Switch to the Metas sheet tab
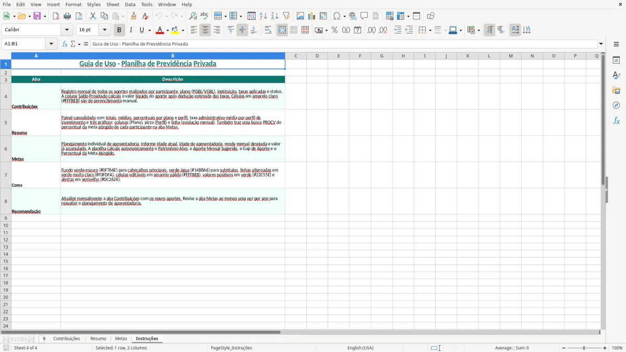The image size is (626, 352). [x=121, y=339]
